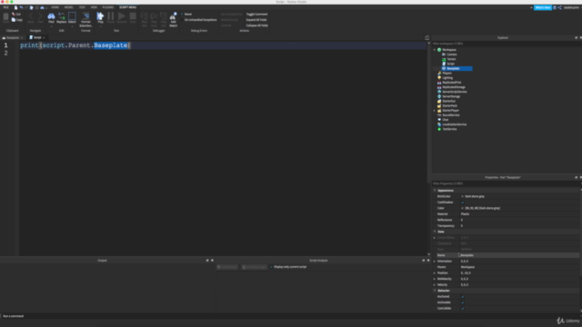The image size is (582, 327).
Task: Click the Find binoculars icon
Action: (51, 16)
